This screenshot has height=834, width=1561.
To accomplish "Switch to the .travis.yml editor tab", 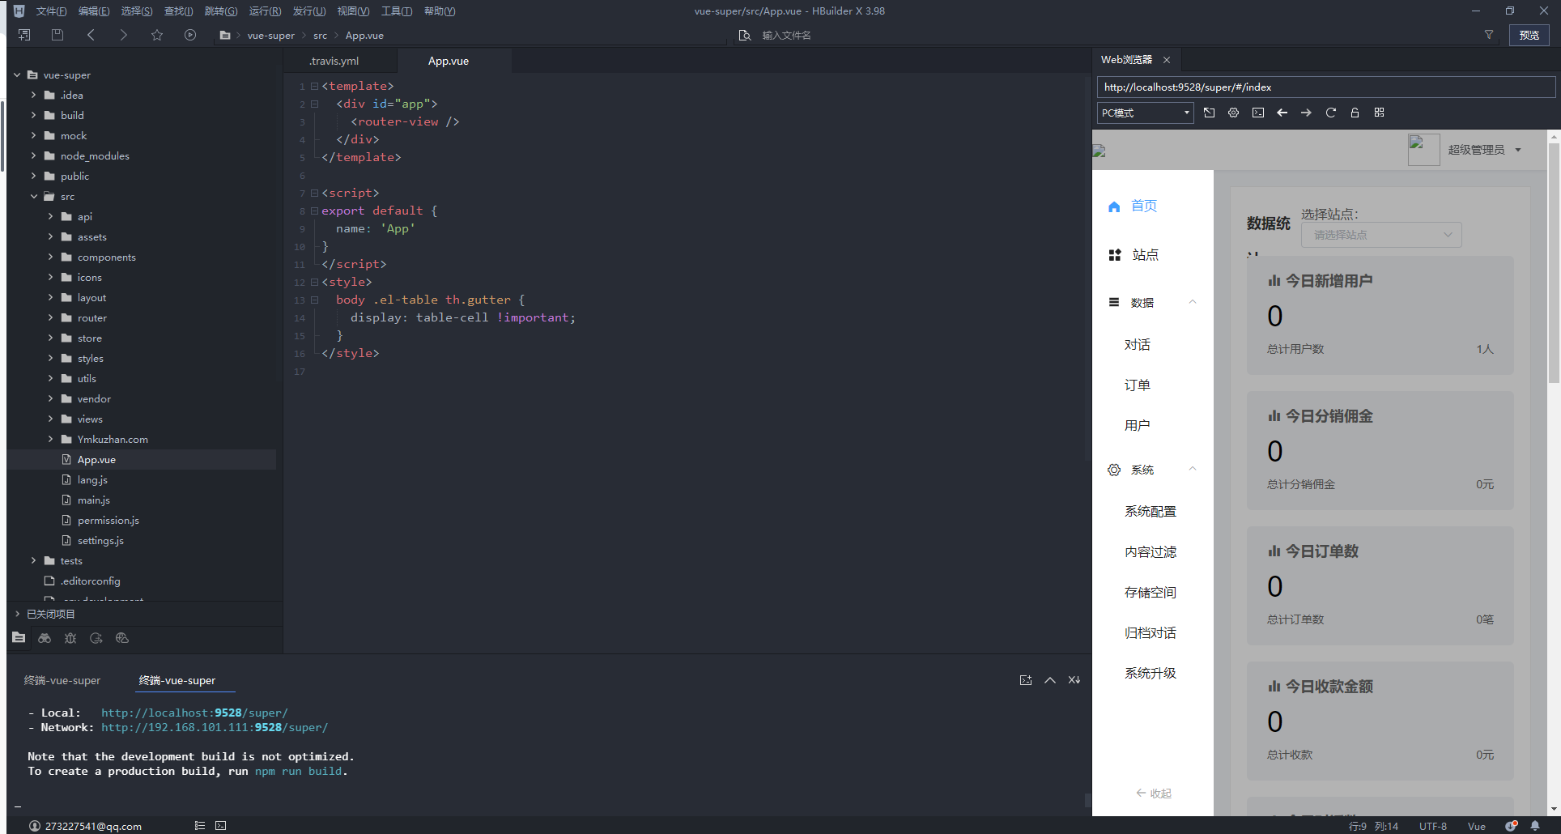I will pyautogui.click(x=334, y=61).
